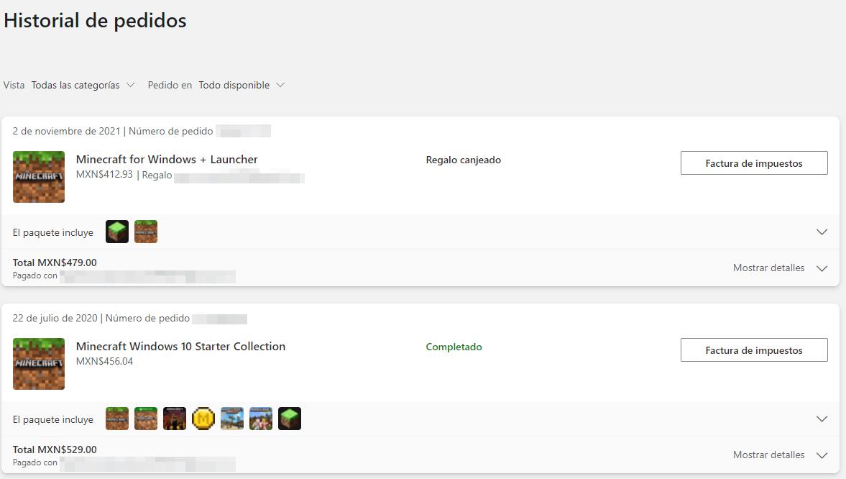The image size is (846, 479).
Task: Click the Regalo canjeado status text
Action: (x=464, y=160)
